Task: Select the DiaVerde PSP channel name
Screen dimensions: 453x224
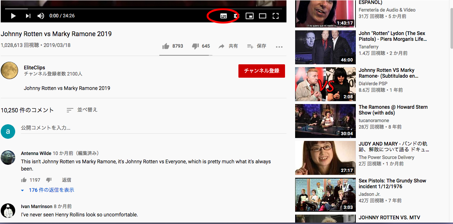Action: click(x=373, y=83)
